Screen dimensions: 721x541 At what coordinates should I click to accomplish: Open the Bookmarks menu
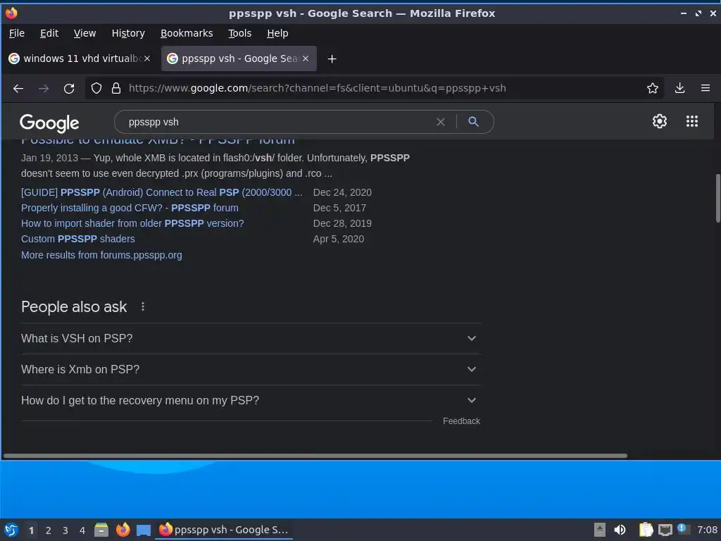[x=187, y=33]
